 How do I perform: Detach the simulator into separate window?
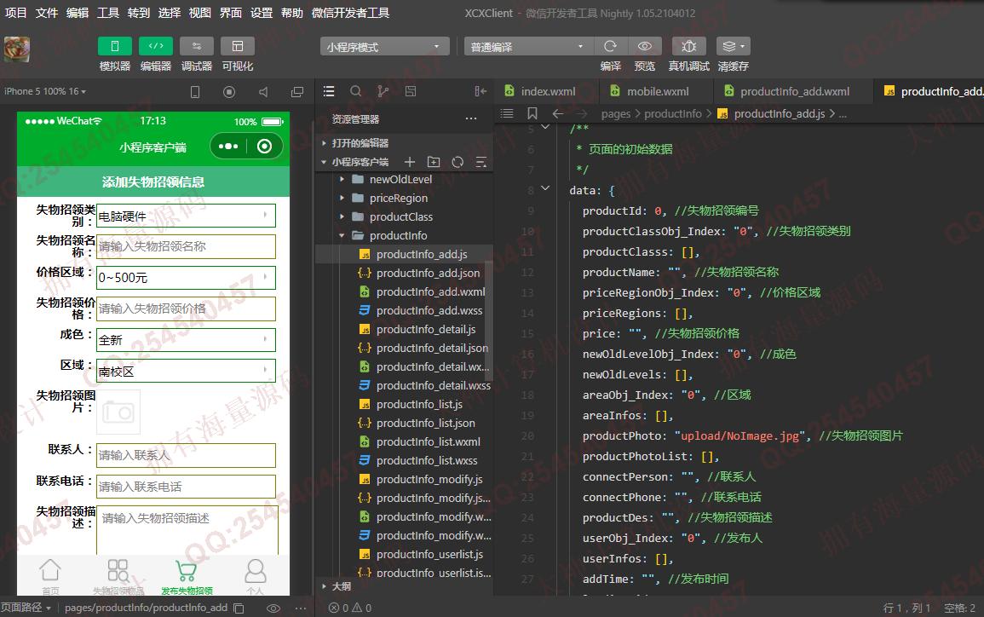coord(297,92)
